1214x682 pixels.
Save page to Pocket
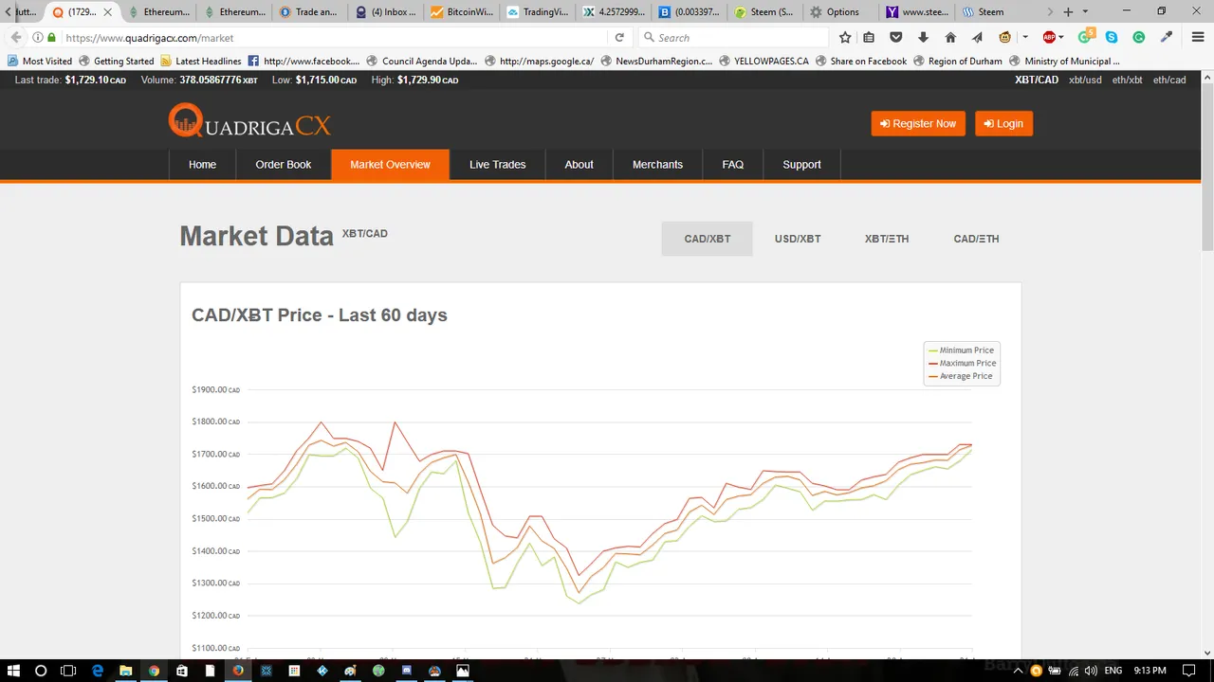(895, 38)
